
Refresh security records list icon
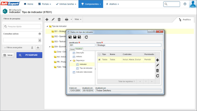[157, 76]
